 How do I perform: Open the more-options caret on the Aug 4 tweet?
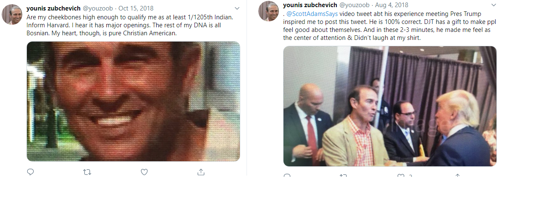(x=494, y=5)
